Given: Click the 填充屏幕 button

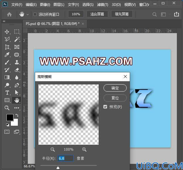Looking at the screenshot, I should (x=122, y=14).
